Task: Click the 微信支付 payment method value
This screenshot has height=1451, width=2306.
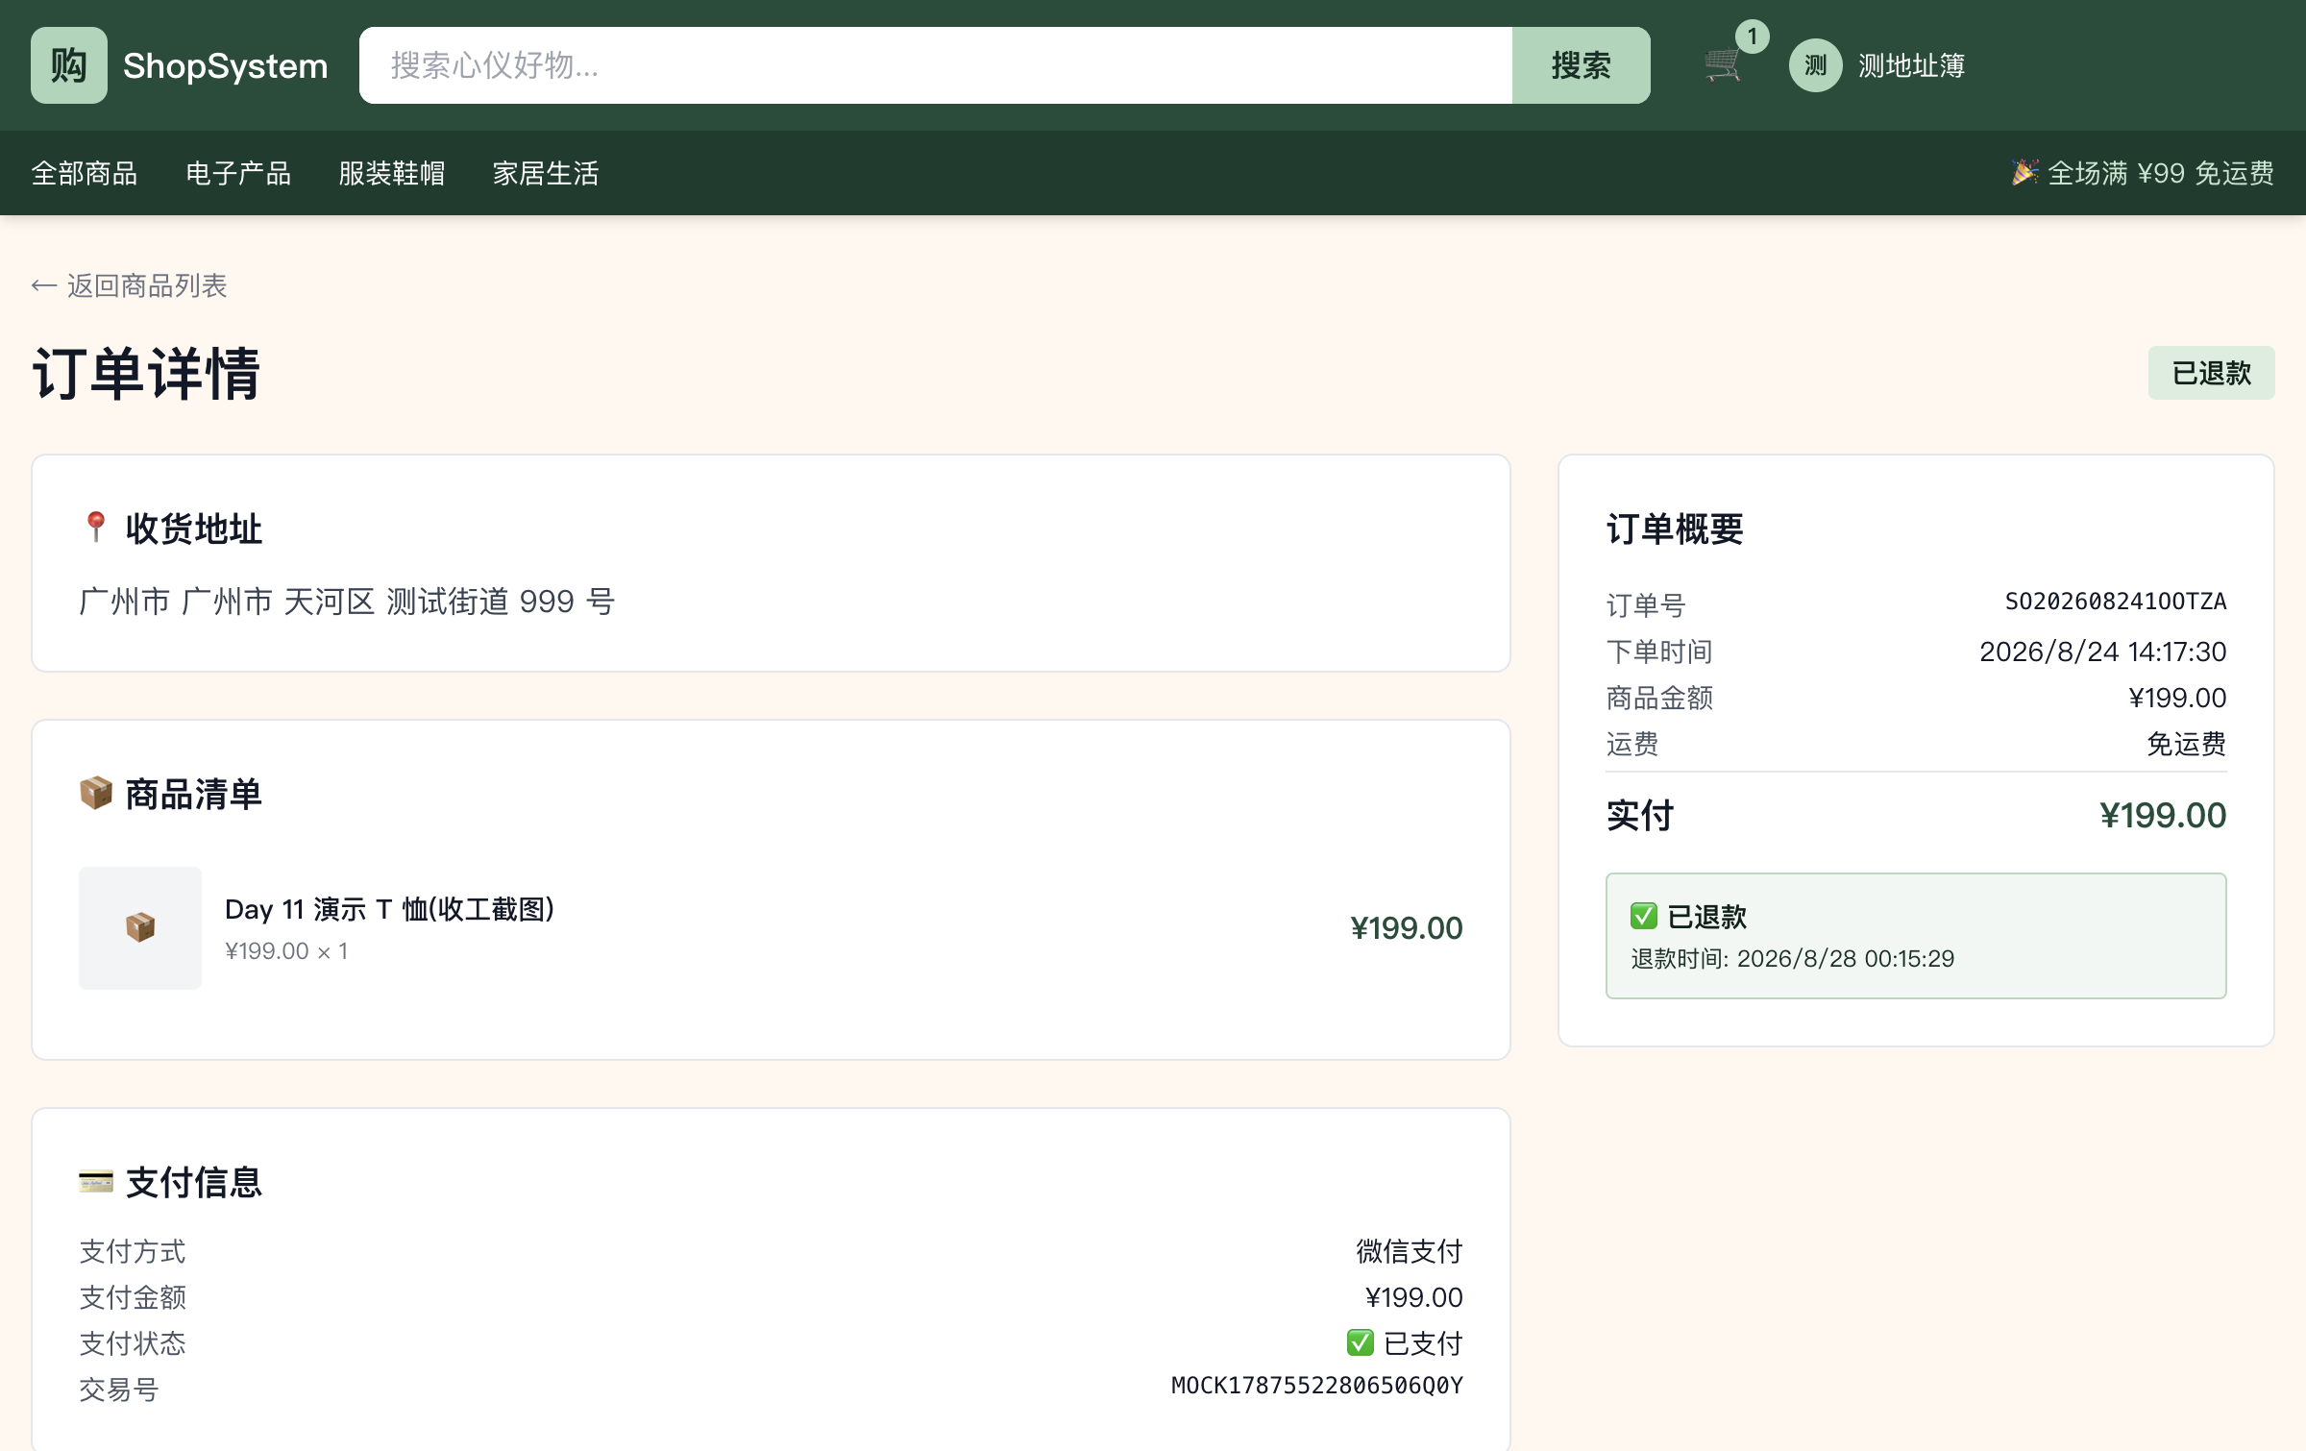Action: (x=1409, y=1251)
